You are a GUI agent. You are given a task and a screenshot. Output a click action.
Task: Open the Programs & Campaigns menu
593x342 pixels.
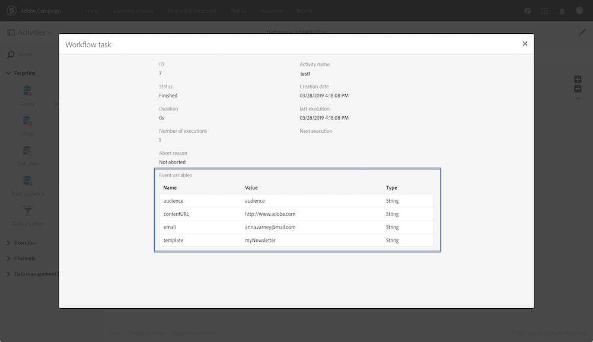click(x=192, y=11)
